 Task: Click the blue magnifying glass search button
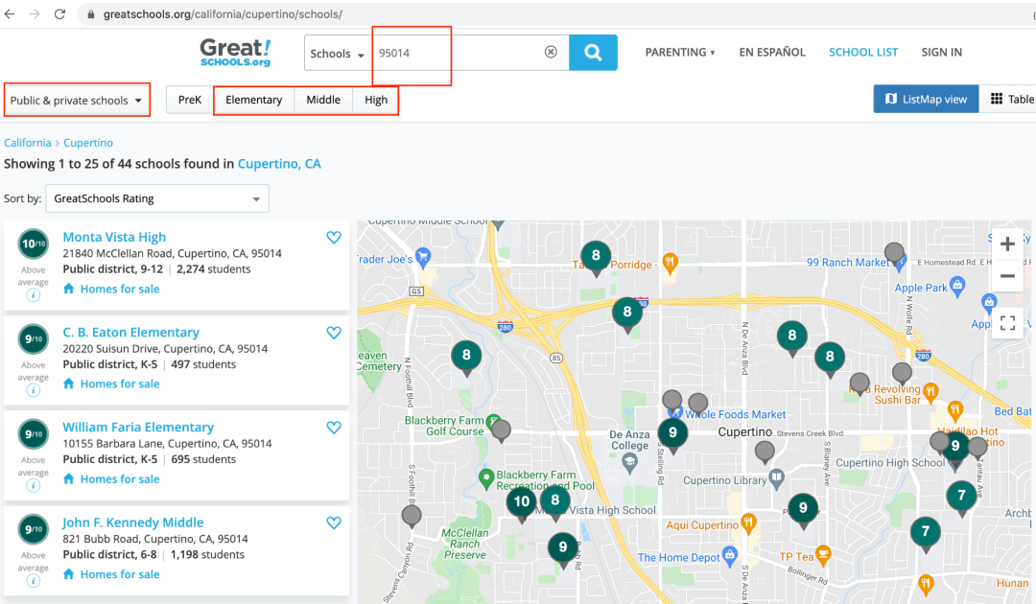click(x=593, y=53)
